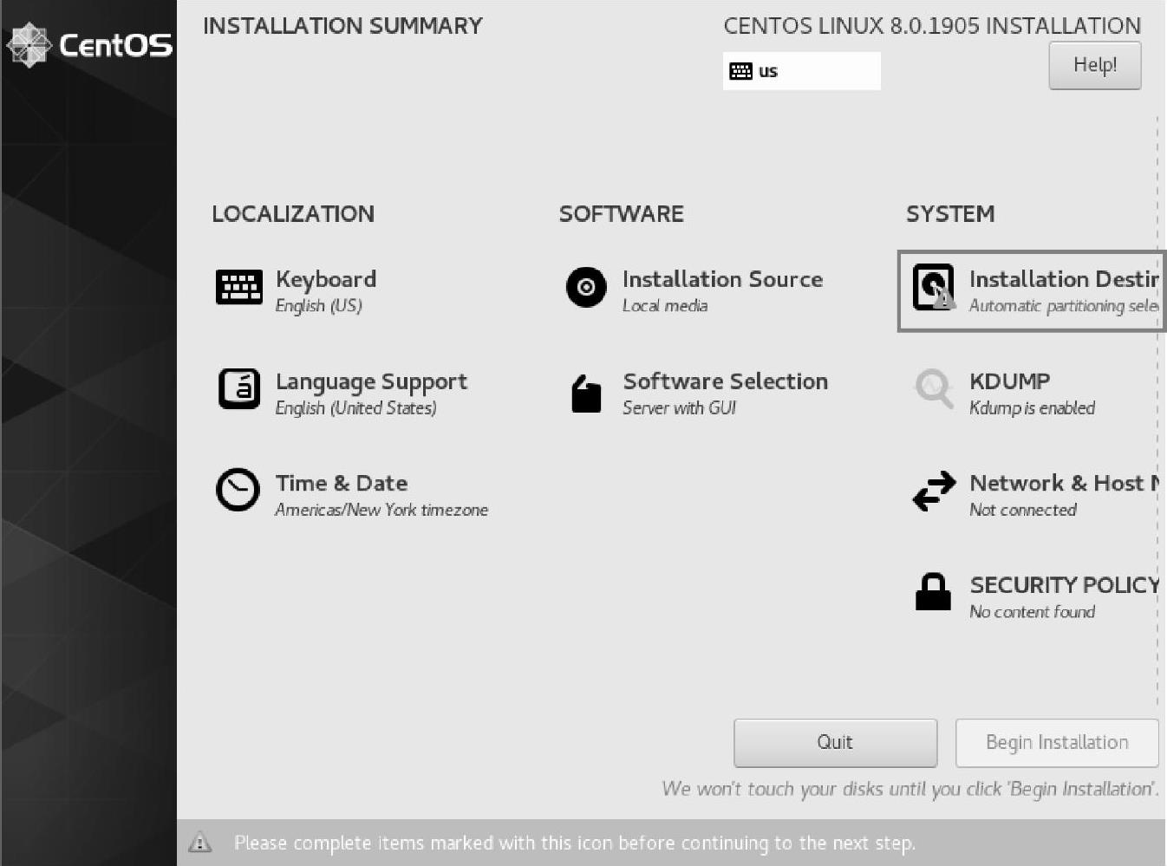Click the Quit button
Screen dimensions: 1167x866
pyautogui.click(x=835, y=743)
